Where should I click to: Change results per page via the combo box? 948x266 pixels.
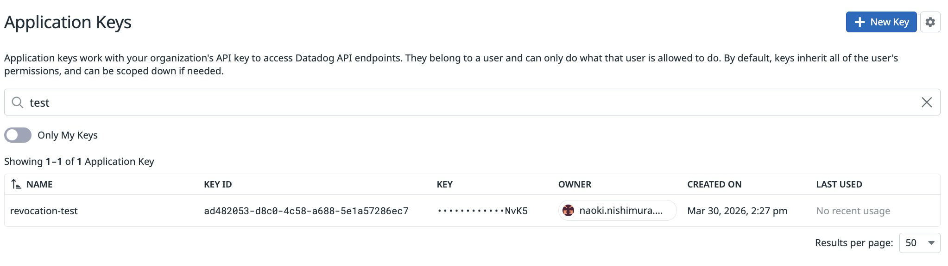pyautogui.click(x=919, y=242)
